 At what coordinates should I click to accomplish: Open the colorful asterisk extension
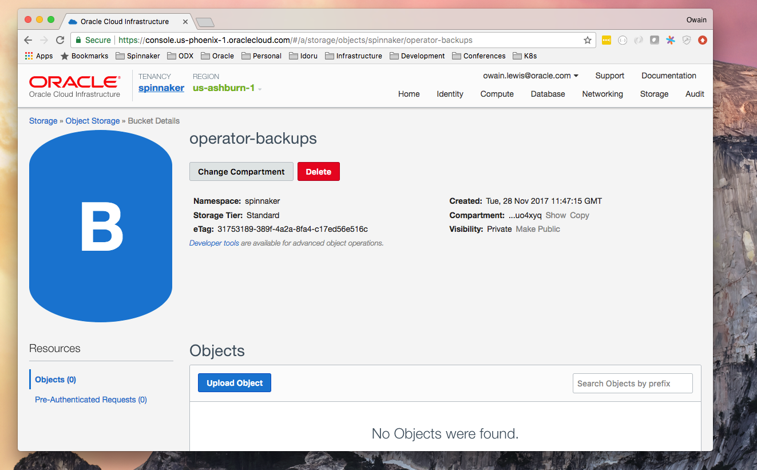pyautogui.click(x=671, y=40)
